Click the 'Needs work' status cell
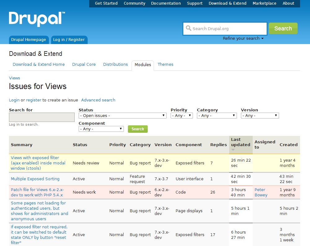This screenshot has width=310, height=246. coord(84,192)
